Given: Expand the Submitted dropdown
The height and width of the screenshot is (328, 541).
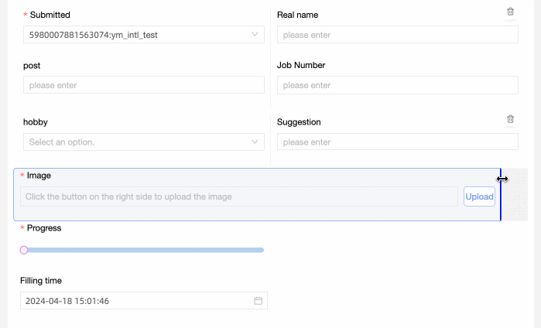Looking at the screenshot, I should pyautogui.click(x=255, y=35).
